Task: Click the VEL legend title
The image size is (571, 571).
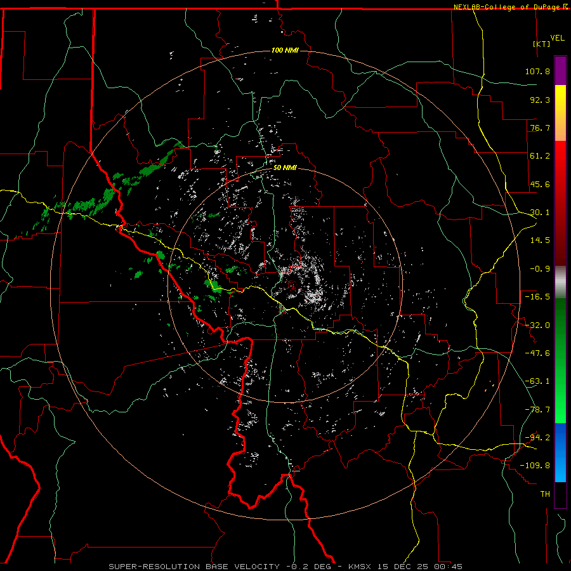Action: click(557, 37)
